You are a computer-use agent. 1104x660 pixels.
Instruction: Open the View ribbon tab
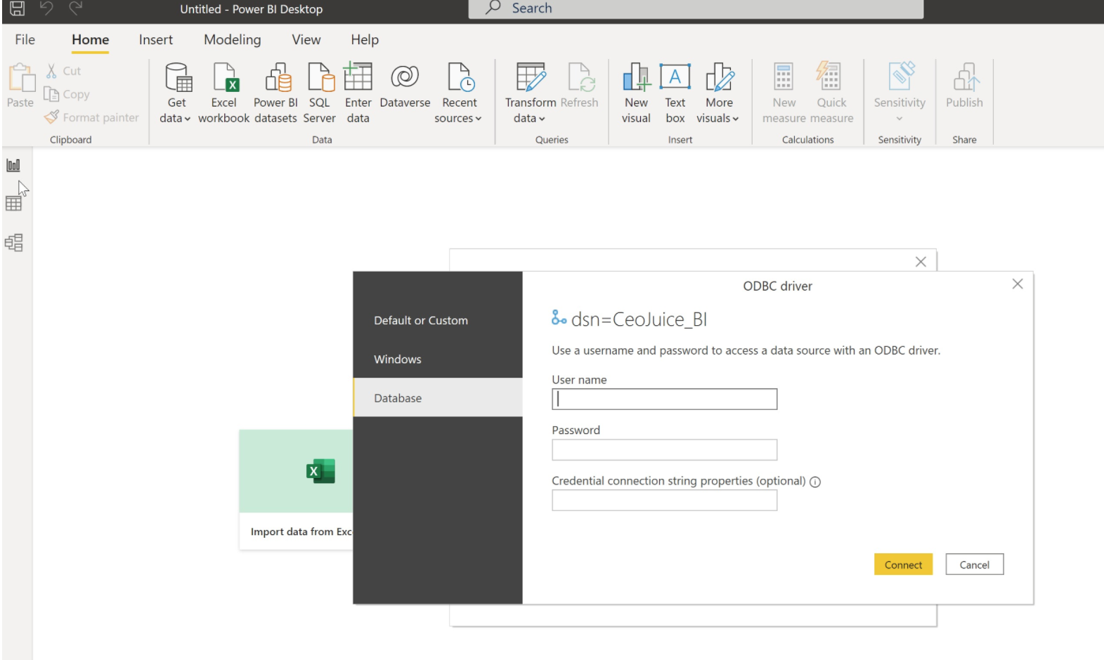[x=306, y=40]
